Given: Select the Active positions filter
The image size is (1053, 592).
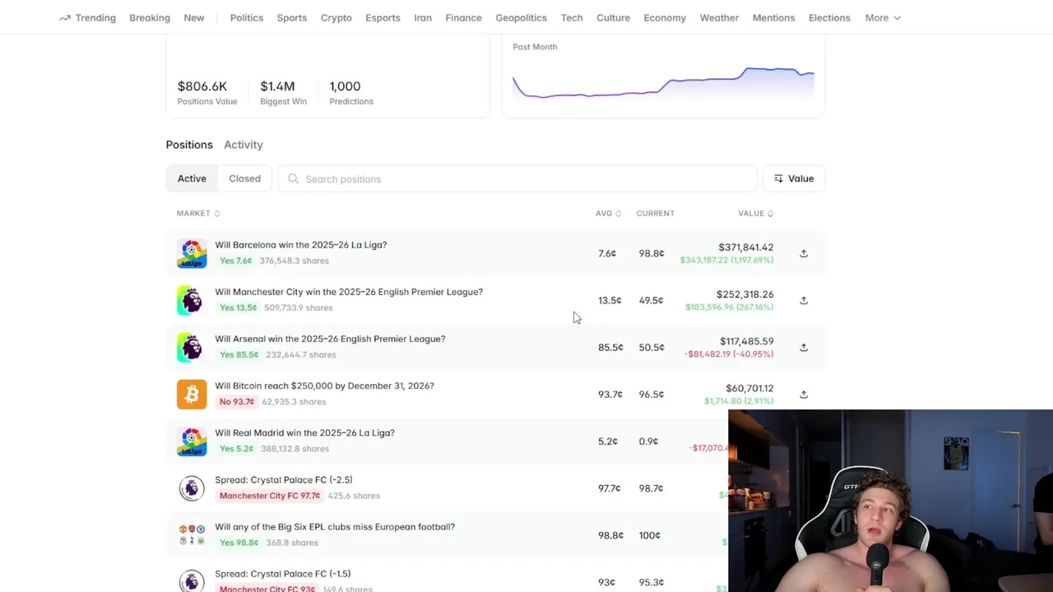Looking at the screenshot, I should pos(192,178).
